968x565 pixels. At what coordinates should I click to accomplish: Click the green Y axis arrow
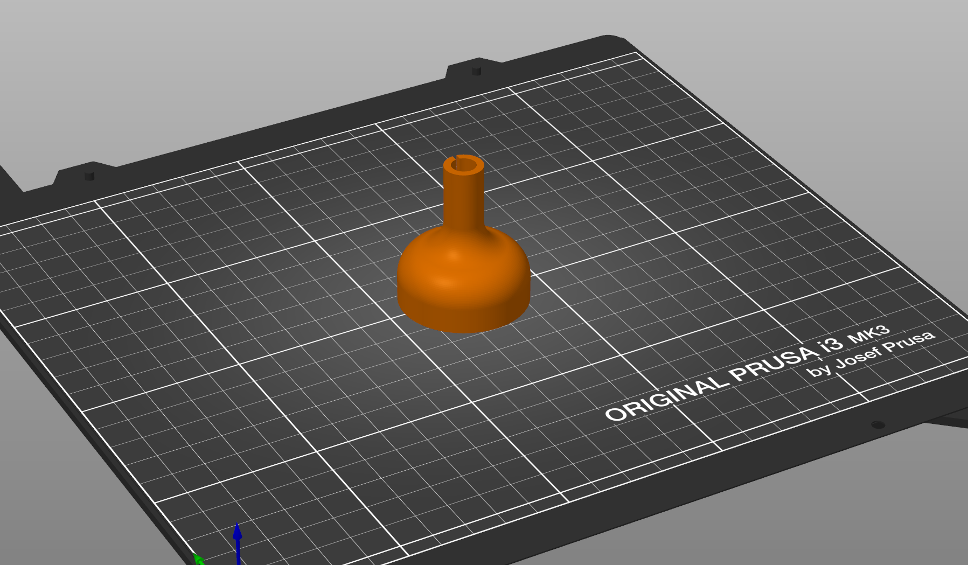coord(198,559)
